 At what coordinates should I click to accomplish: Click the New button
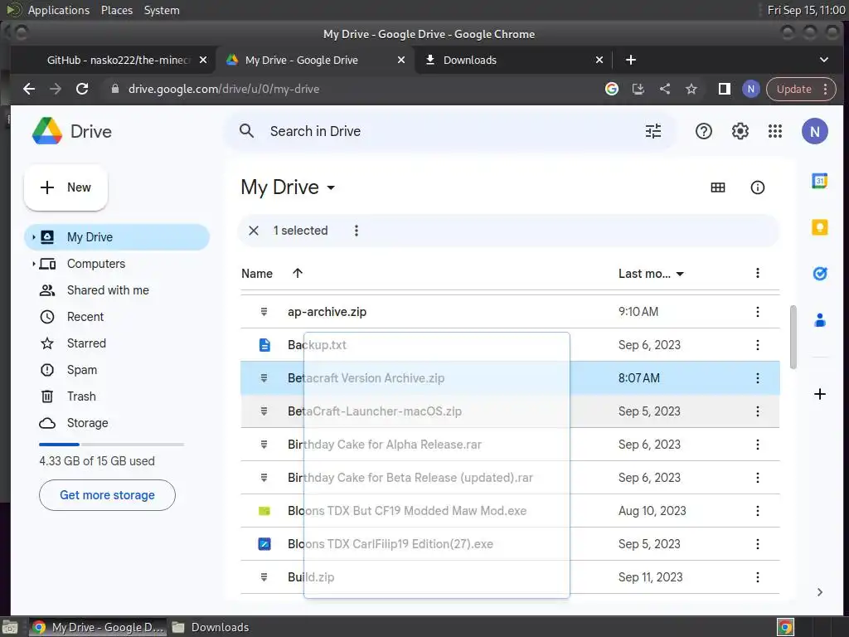pos(65,187)
